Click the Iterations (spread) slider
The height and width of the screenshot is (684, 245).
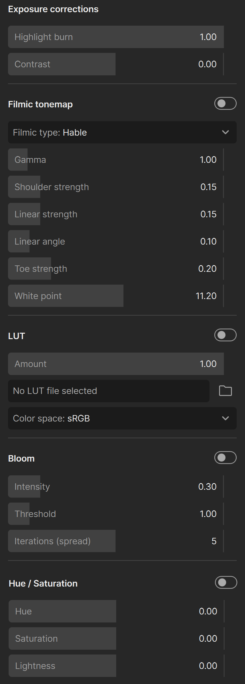coord(116,541)
